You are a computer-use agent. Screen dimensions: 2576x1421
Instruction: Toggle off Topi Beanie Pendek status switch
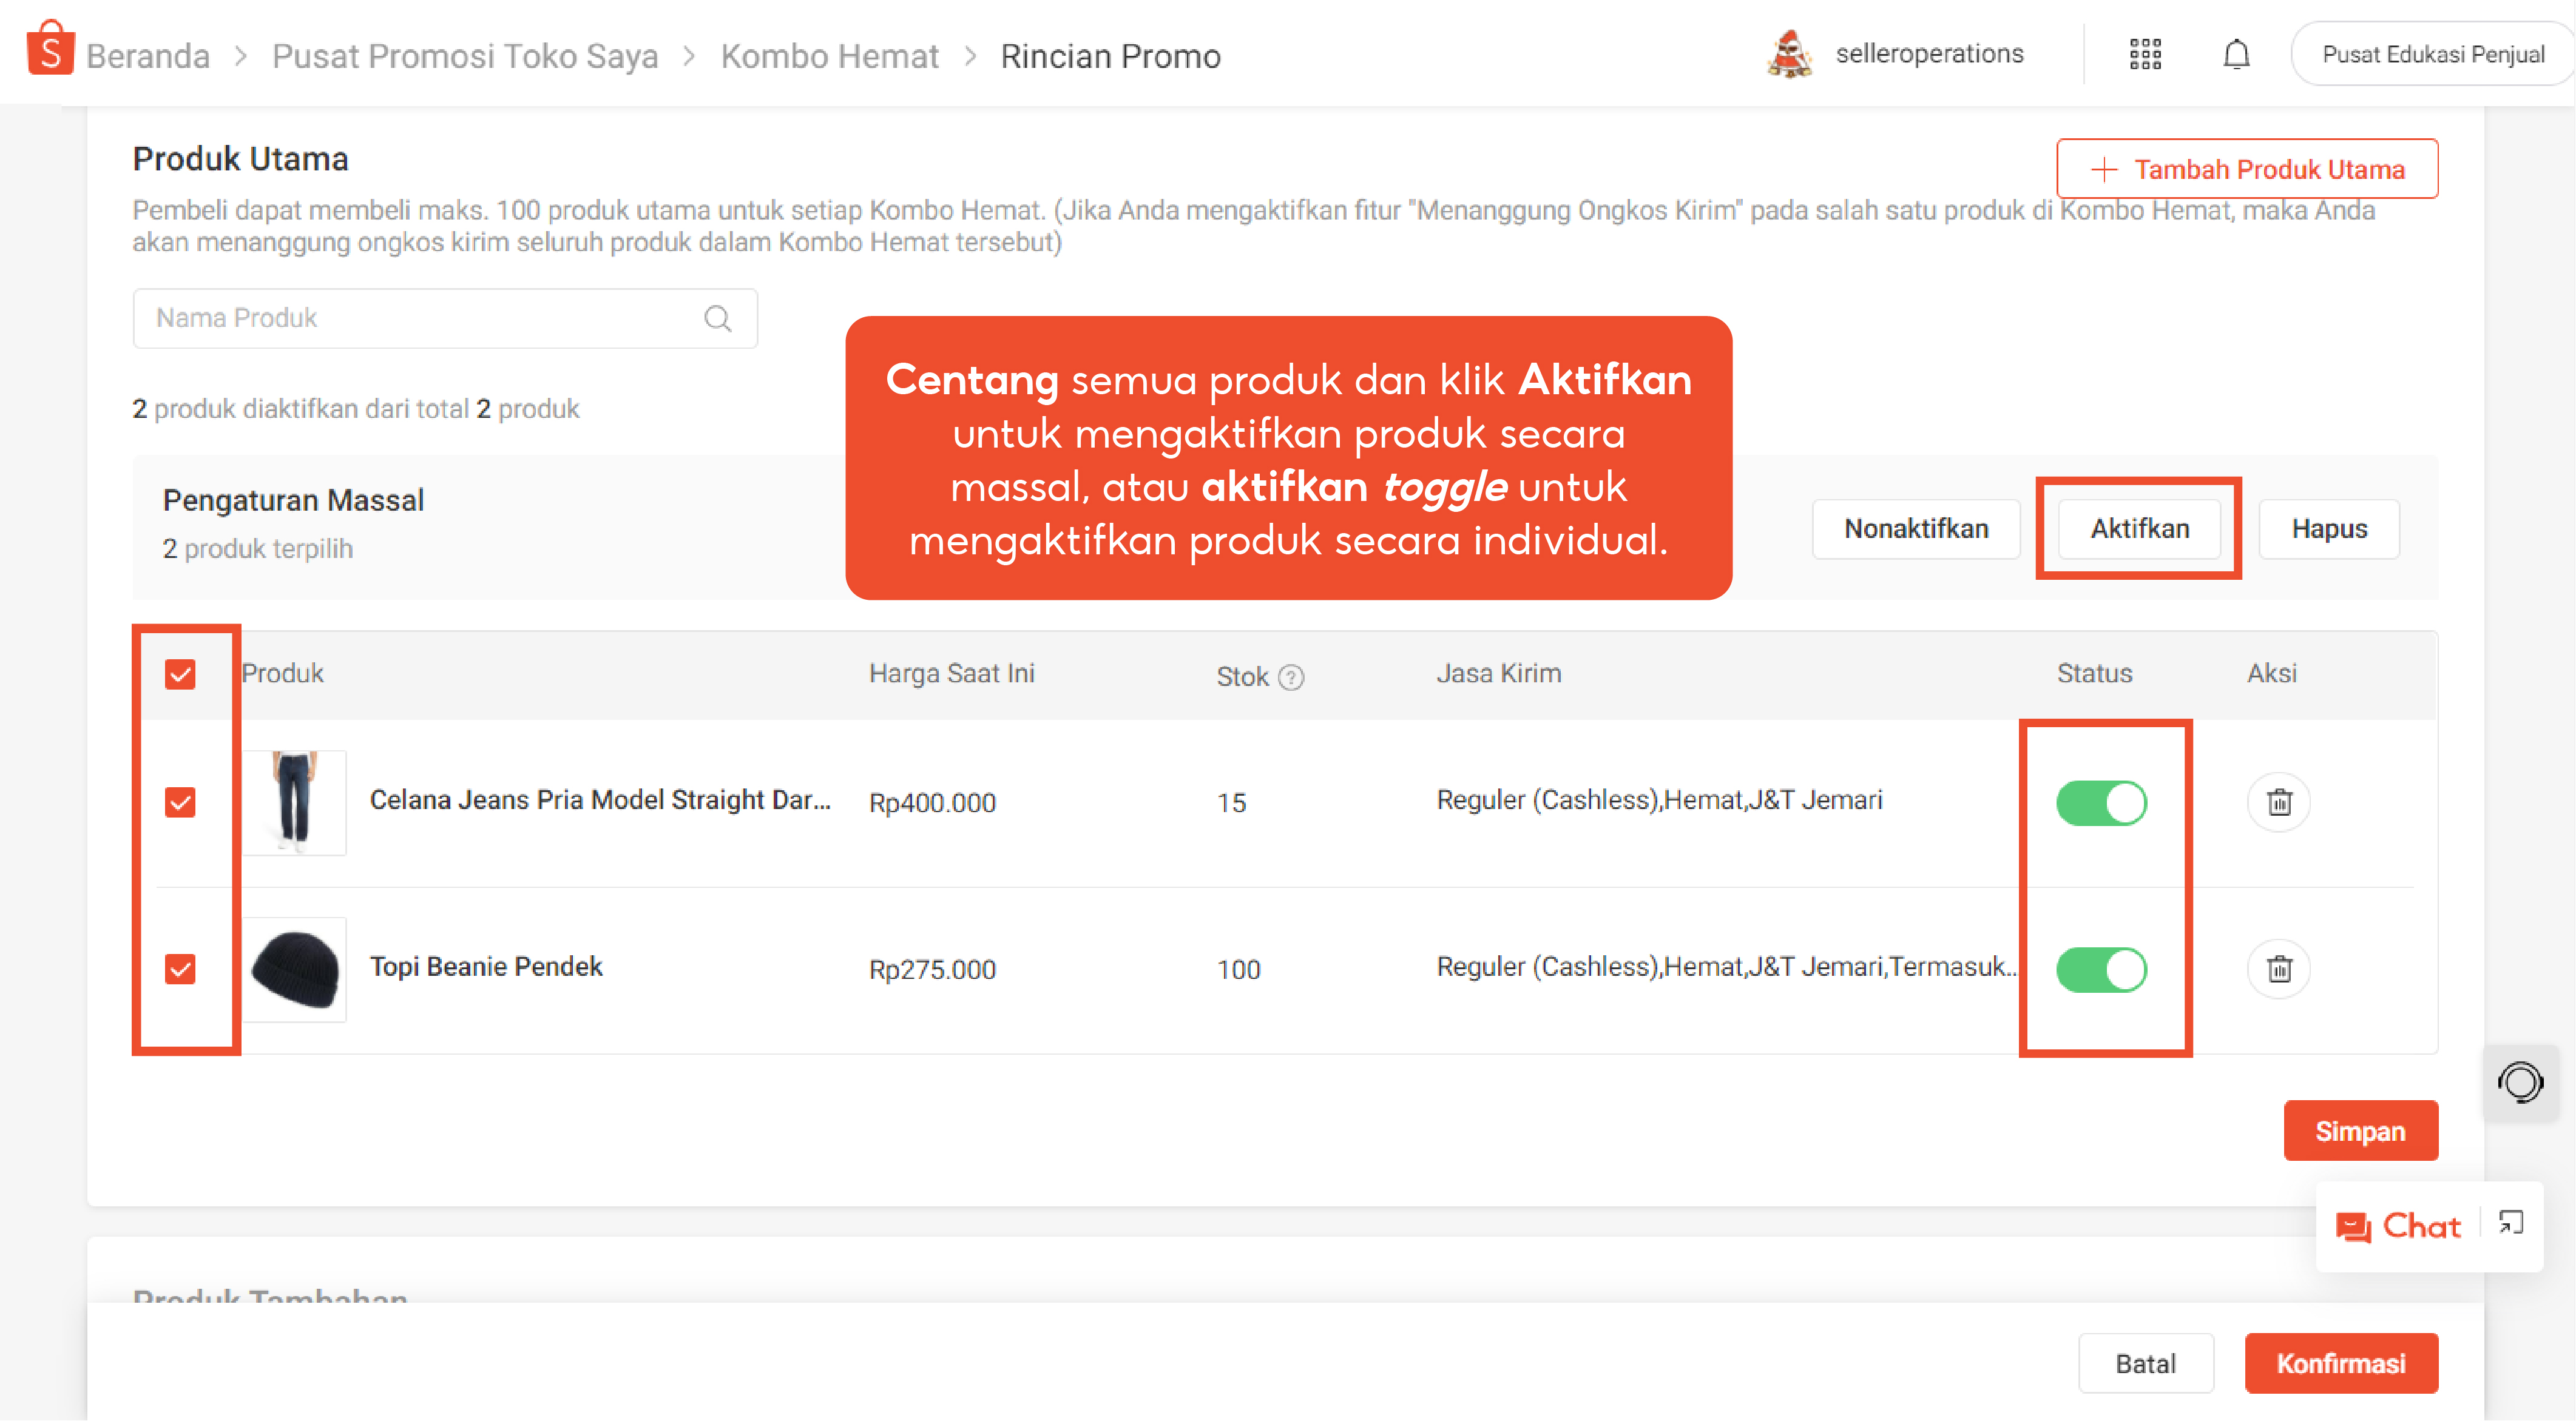click(2101, 969)
